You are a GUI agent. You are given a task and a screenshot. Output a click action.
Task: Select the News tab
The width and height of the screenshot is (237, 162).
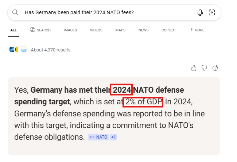point(143,30)
